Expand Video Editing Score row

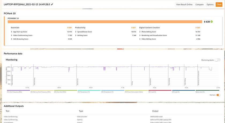(x=140, y=39)
